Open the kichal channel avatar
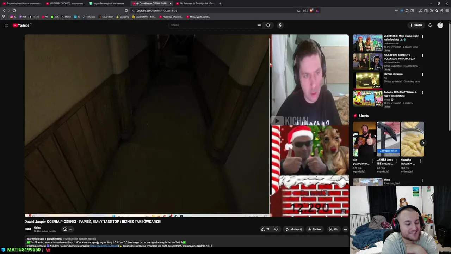The width and height of the screenshot is (451, 254). 28,229
